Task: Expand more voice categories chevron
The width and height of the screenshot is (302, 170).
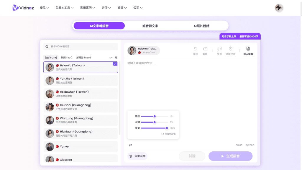Action: point(110,58)
